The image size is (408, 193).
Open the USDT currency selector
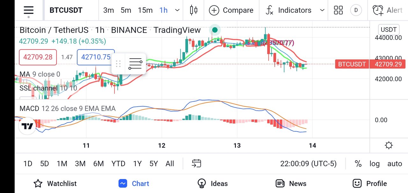click(x=389, y=30)
